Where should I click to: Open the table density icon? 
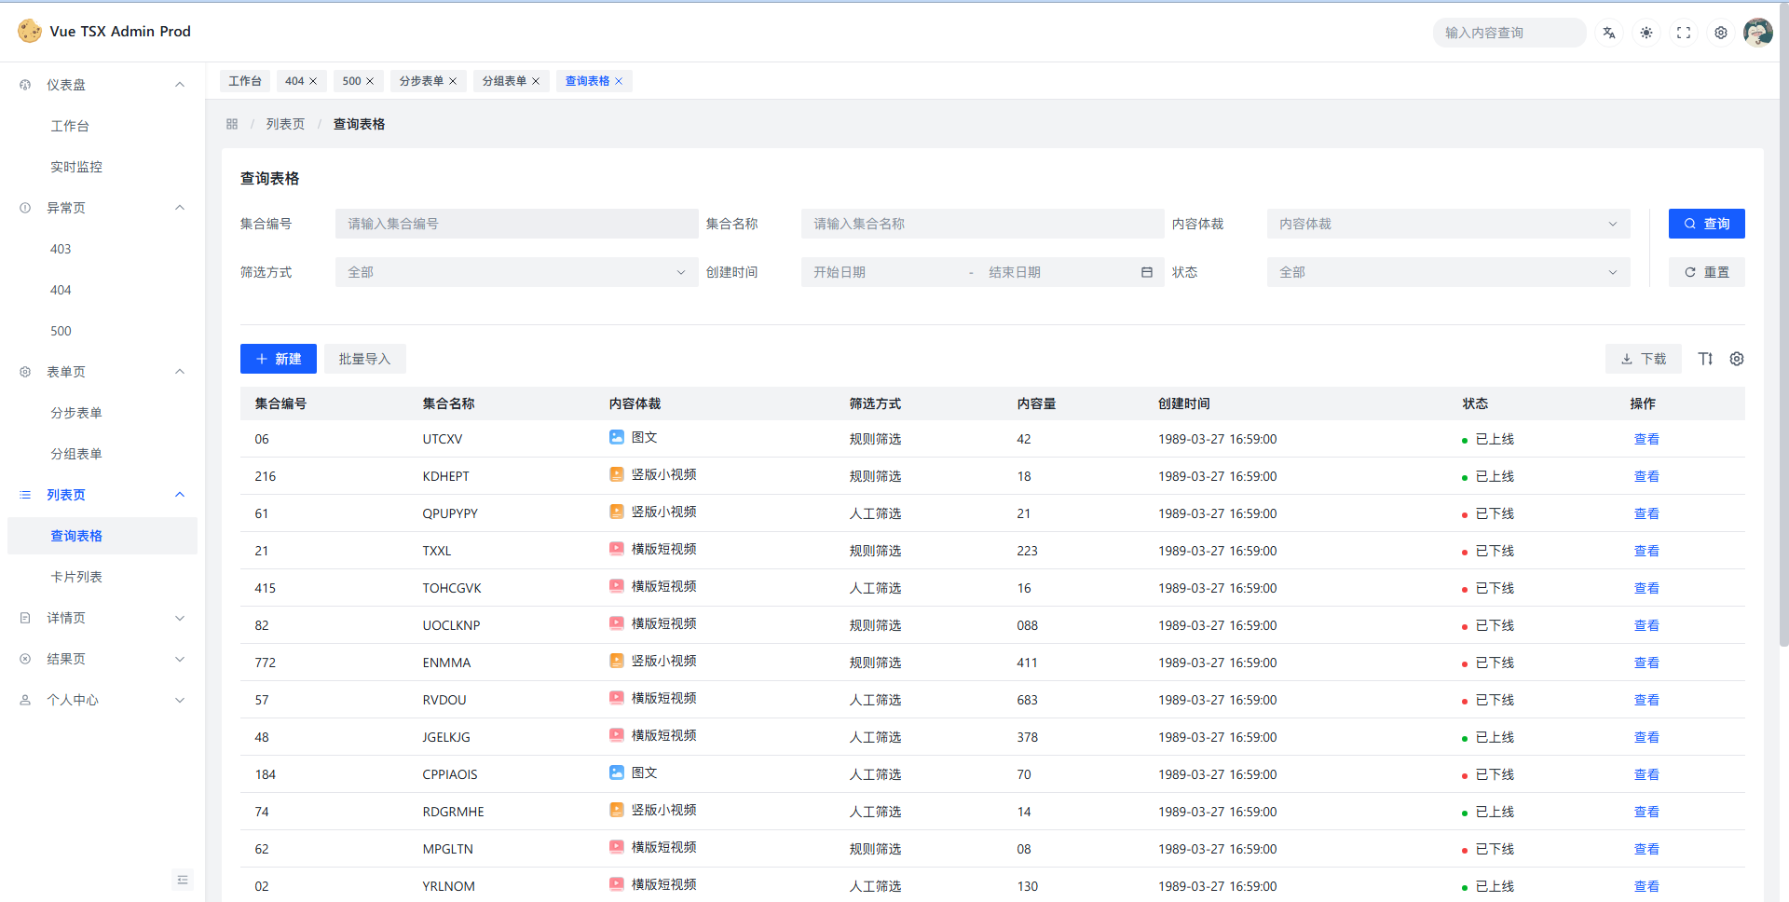coord(1705,359)
